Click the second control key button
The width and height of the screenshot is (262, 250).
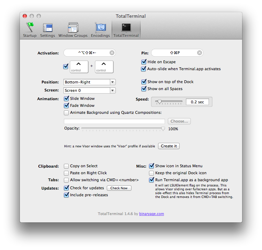(104, 67)
